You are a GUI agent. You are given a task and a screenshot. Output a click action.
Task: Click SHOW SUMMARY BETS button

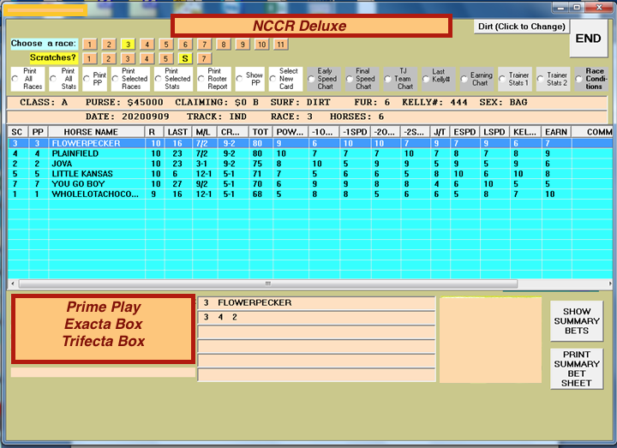point(577,321)
